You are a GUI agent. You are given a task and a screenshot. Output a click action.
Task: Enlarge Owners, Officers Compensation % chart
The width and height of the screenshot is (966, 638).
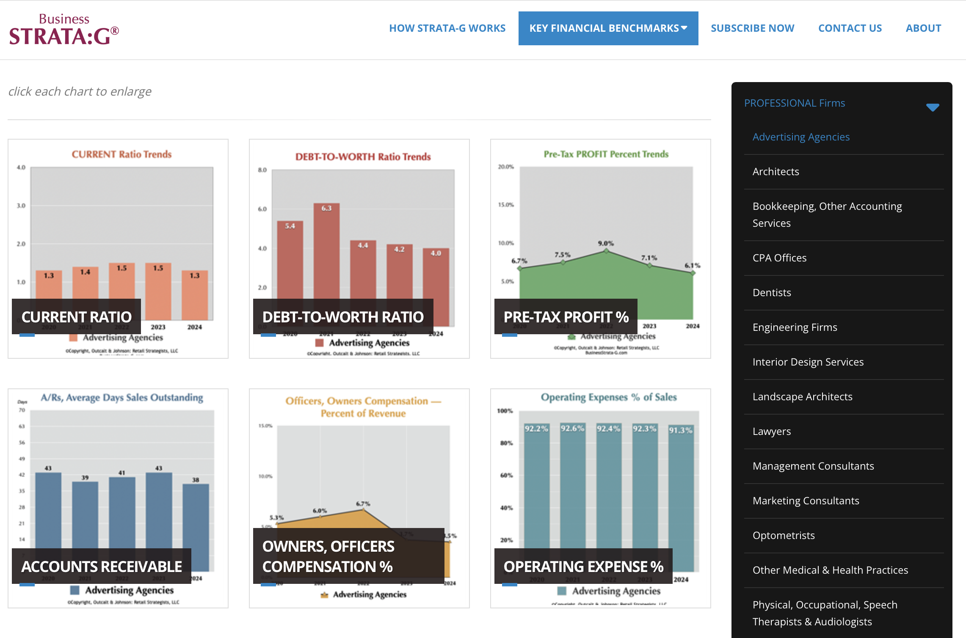(x=359, y=498)
